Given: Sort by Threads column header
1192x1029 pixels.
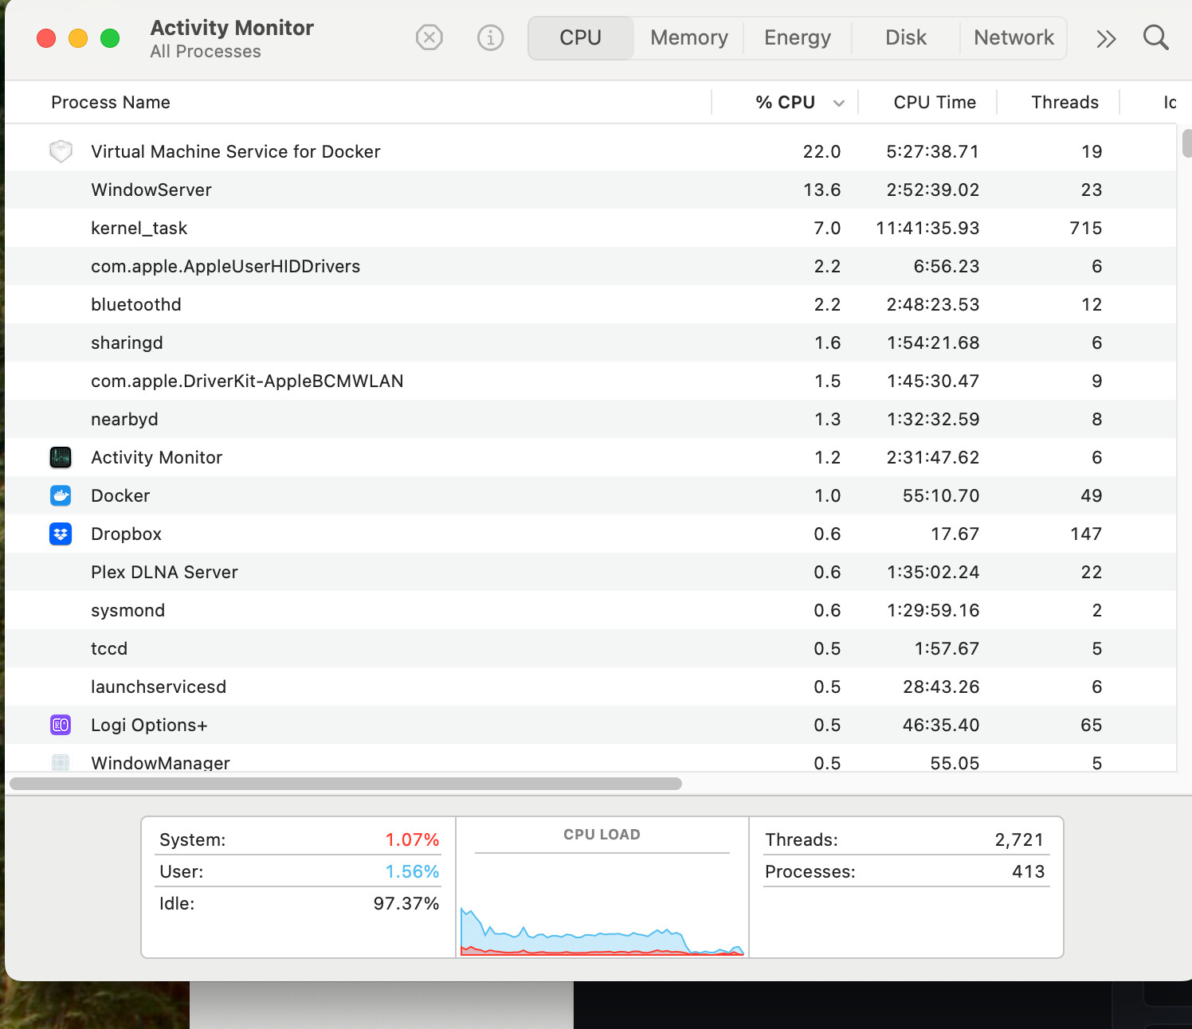Looking at the screenshot, I should pyautogui.click(x=1065, y=102).
